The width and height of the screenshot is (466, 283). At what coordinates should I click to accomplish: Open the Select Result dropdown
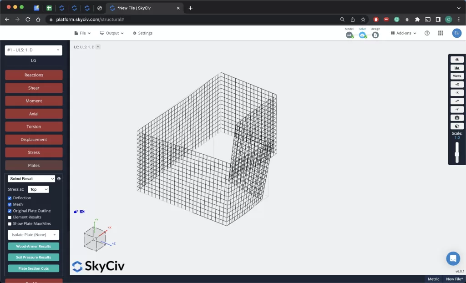click(31, 179)
